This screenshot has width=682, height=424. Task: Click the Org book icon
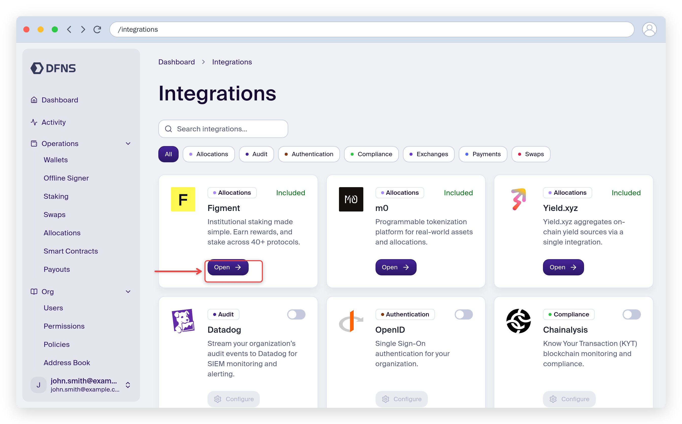34,292
